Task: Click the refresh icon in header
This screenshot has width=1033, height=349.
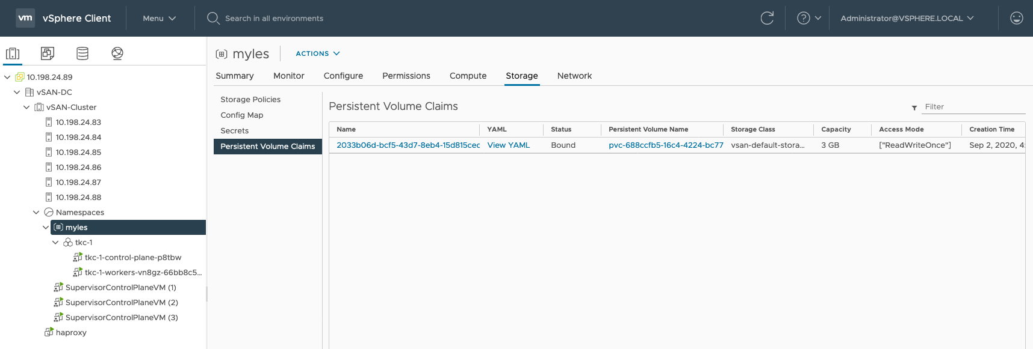Action: tap(767, 18)
